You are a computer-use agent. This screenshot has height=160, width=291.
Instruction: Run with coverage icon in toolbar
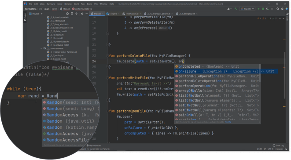pos(267,9)
